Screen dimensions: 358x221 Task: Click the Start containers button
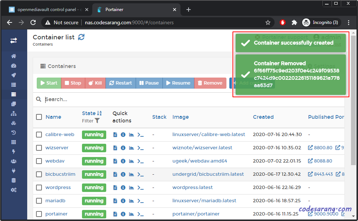[x=49, y=83]
